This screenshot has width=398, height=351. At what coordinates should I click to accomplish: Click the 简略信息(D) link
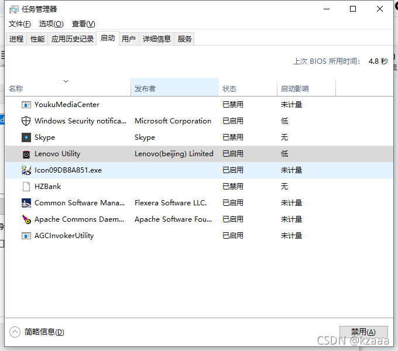[x=44, y=332]
